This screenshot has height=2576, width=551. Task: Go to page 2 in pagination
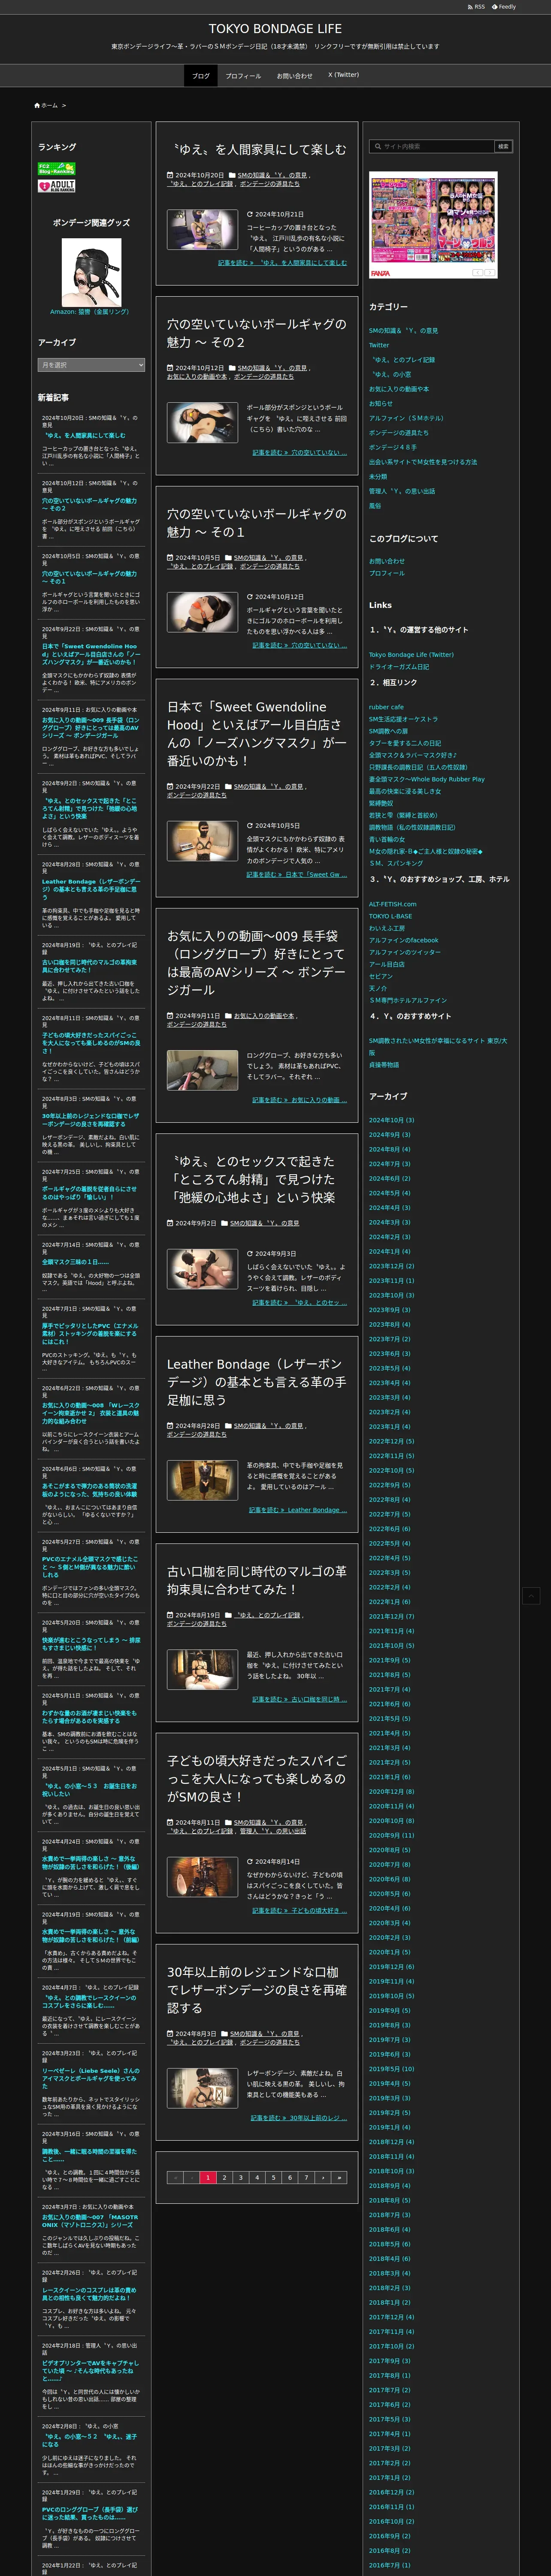click(x=224, y=2177)
